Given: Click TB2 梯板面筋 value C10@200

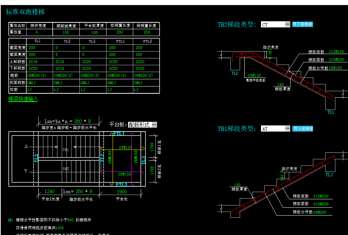Looking at the screenshot, I should click(336, 59).
